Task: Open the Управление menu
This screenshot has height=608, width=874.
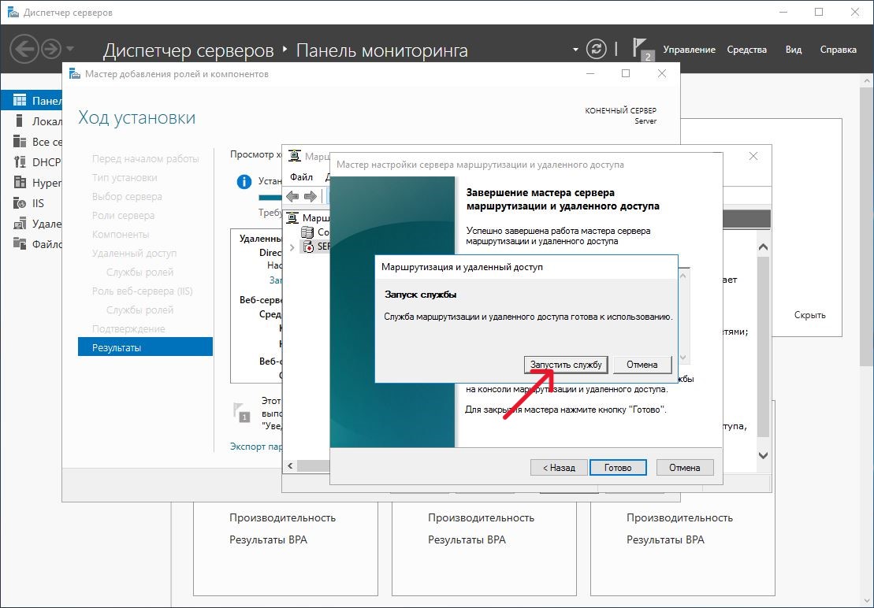Action: [x=689, y=50]
